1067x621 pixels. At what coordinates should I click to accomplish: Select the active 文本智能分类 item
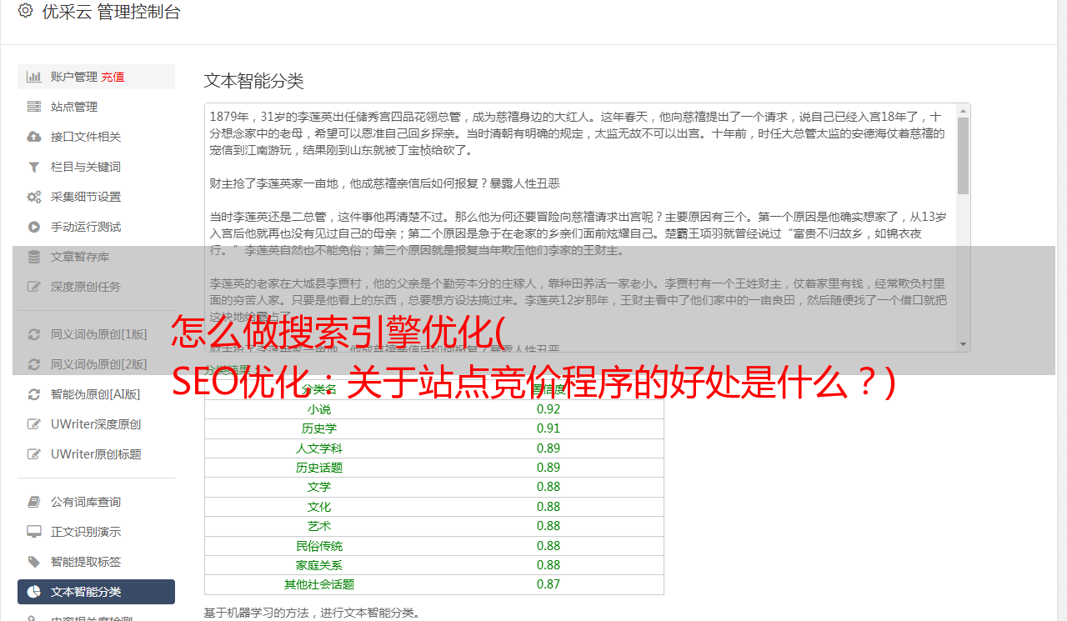pyautogui.click(x=97, y=592)
